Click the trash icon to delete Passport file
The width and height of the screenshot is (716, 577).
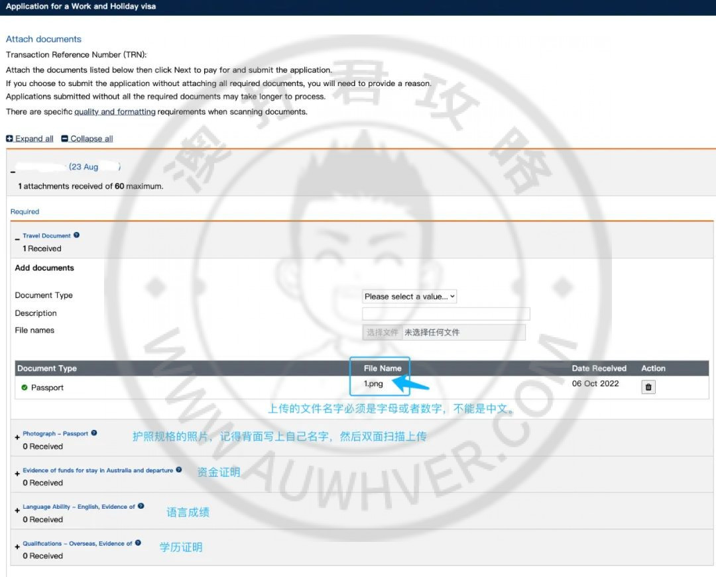click(648, 388)
